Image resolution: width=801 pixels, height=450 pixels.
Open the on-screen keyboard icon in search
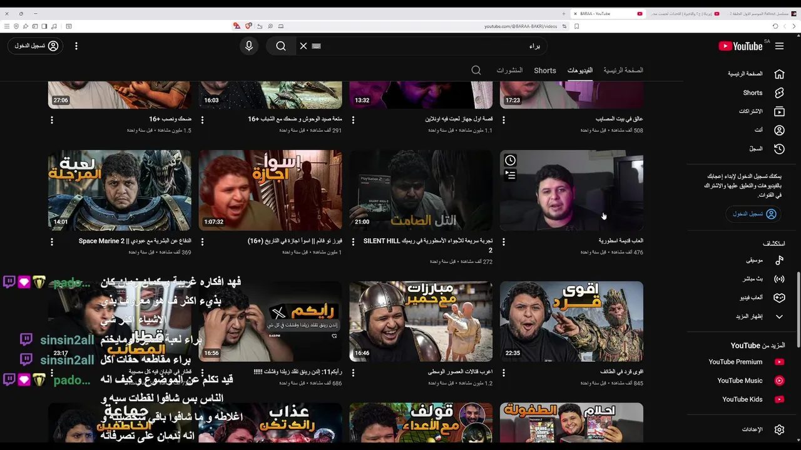pos(316,46)
